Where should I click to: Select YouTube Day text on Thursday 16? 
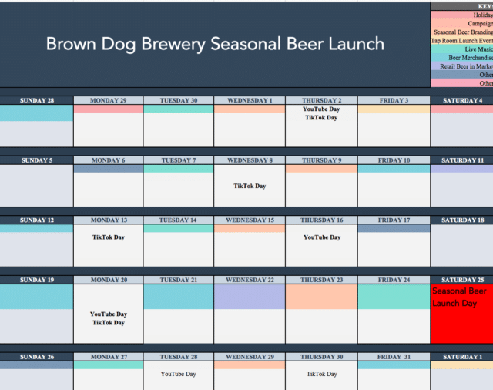pos(322,237)
